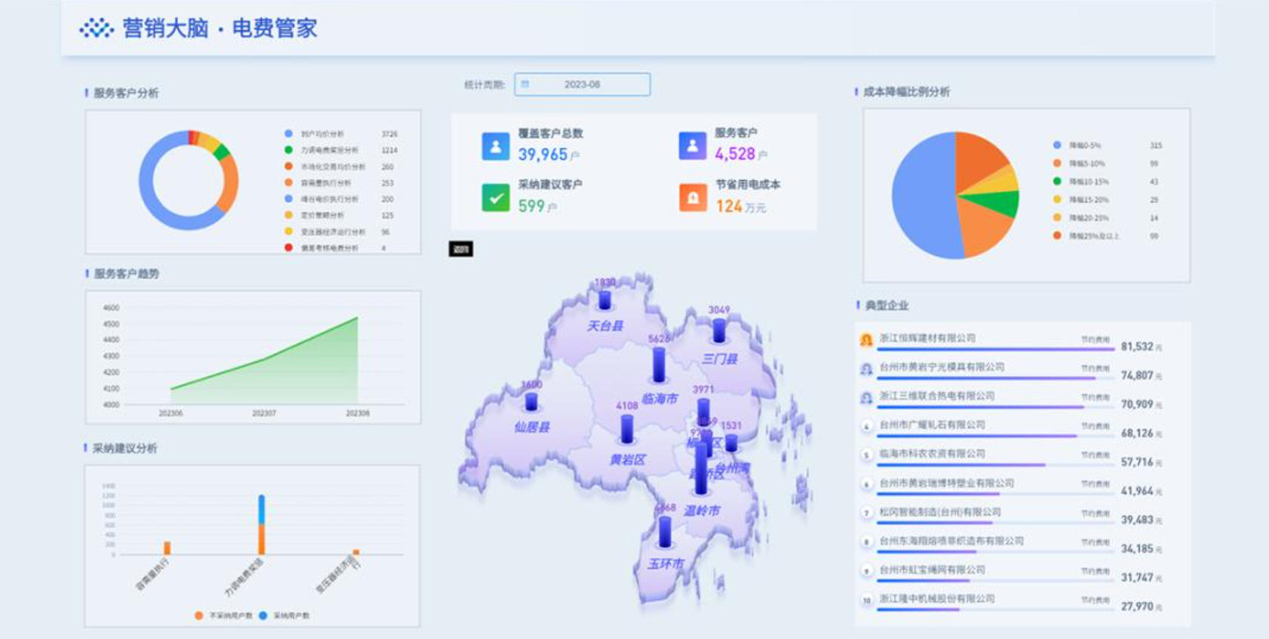The height and width of the screenshot is (639, 1269).
Task: Open the 松冈智能制造(台州)有限公司 entry
Action: 1010,515
